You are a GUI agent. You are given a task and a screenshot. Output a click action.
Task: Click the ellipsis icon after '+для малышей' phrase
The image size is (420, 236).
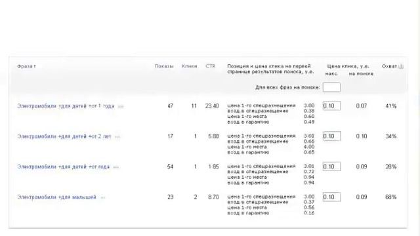coord(103,198)
